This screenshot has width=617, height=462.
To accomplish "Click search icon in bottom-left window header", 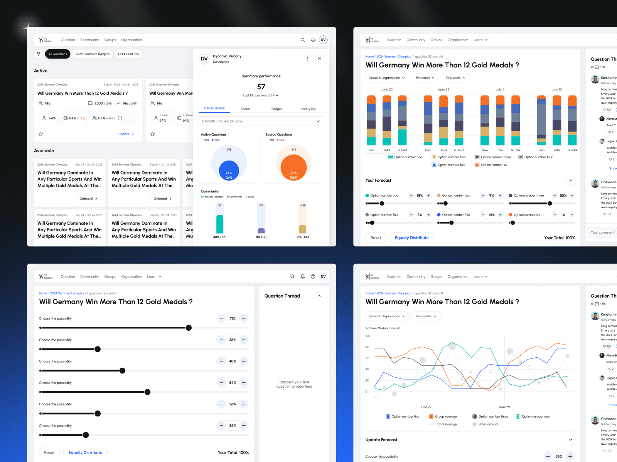I will (x=292, y=276).
